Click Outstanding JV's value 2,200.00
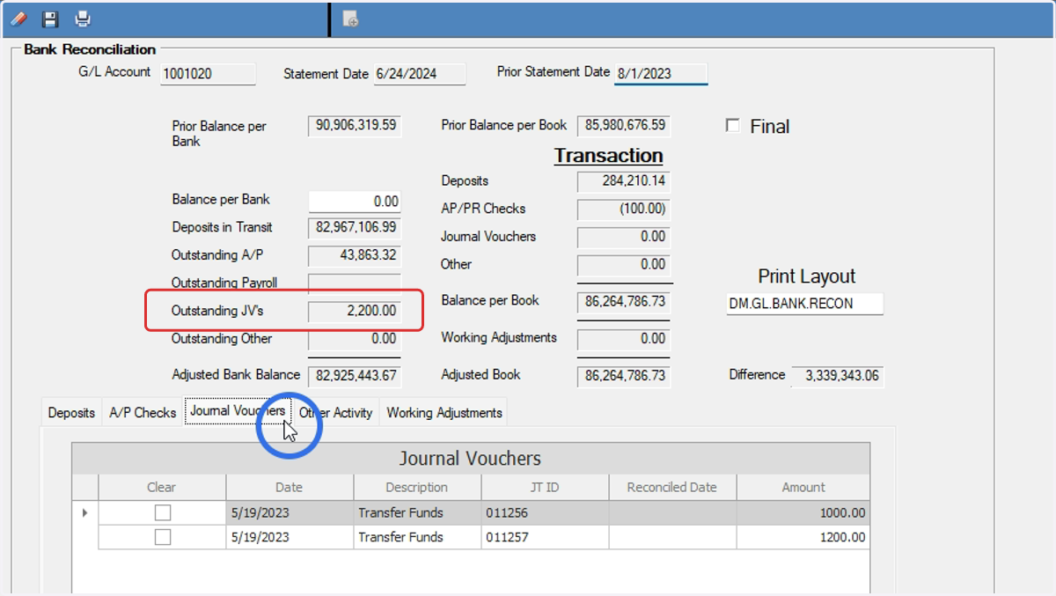Viewport: 1056px width, 596px height. coord(355,311)
